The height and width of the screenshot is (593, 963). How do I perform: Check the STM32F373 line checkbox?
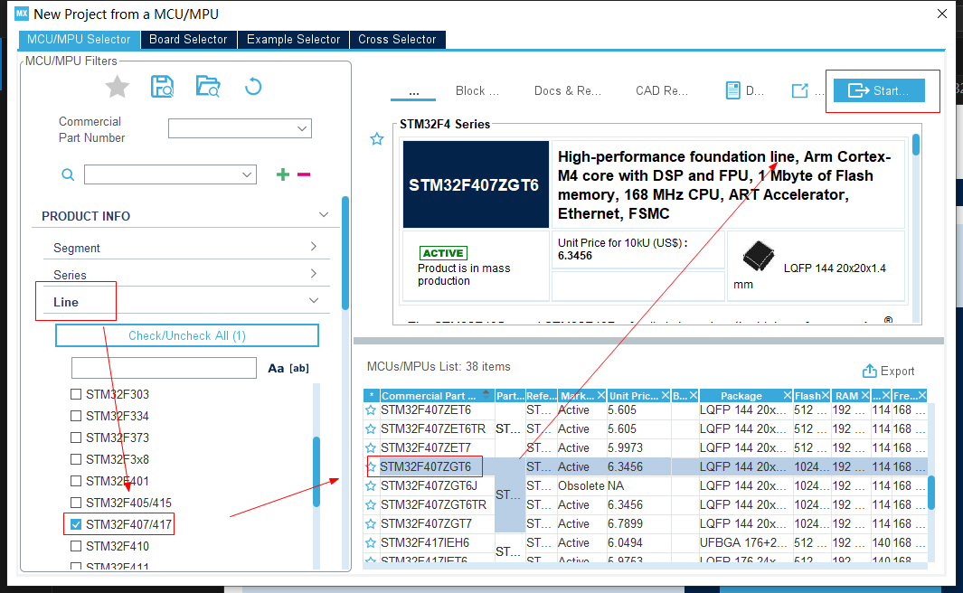pos(76,438)
